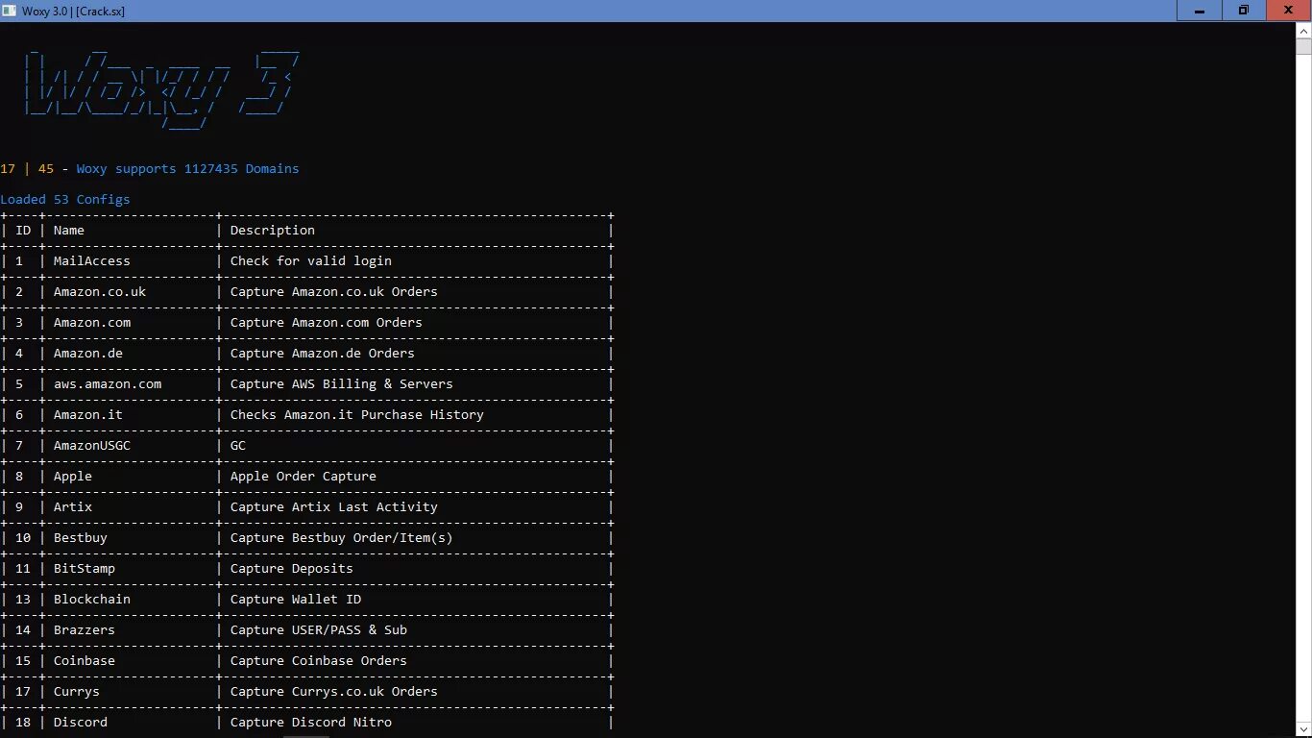Image resolution: width=1312 pixels, height=738 pixels.
Task: Click the 'Currys' name cell
Action: 77,692
